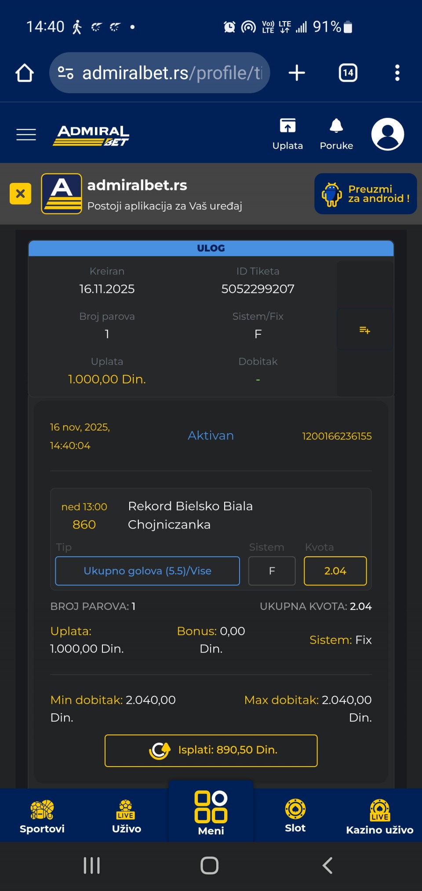Tap Isplati 890,50 Din. cashout button
Screen dimensions: 422x891
point(211,750)
